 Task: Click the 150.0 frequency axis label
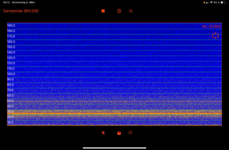pyautogui.click(x=11, y=47)
